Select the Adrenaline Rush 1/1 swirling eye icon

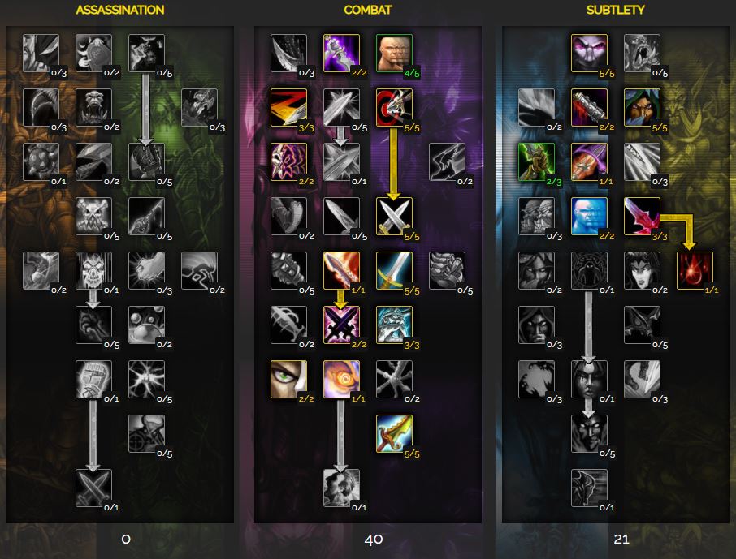(x=341, y=380)
